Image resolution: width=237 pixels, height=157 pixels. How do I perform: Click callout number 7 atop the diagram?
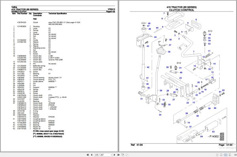pyautogui.click(x=164, y=13)
